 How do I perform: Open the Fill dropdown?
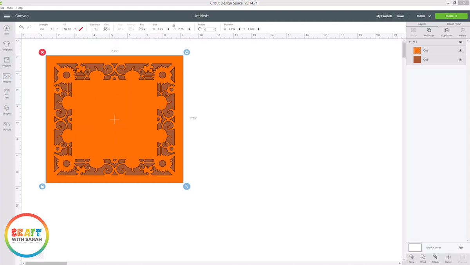69,29
